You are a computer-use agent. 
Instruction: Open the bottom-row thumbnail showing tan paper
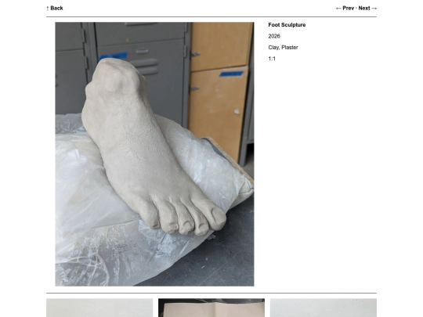(211, 308)
